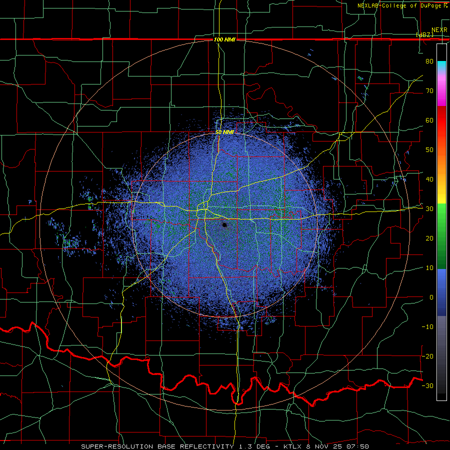The image size is (450, 450).
Task: Click the 60 value on dBZ scale
Action: [429, 120]
